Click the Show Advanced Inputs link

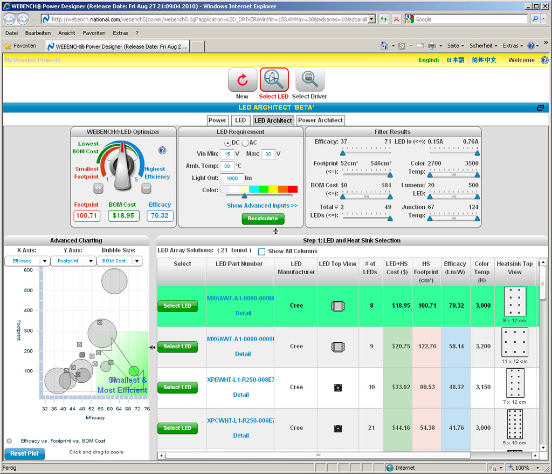(x=262, y=206)
